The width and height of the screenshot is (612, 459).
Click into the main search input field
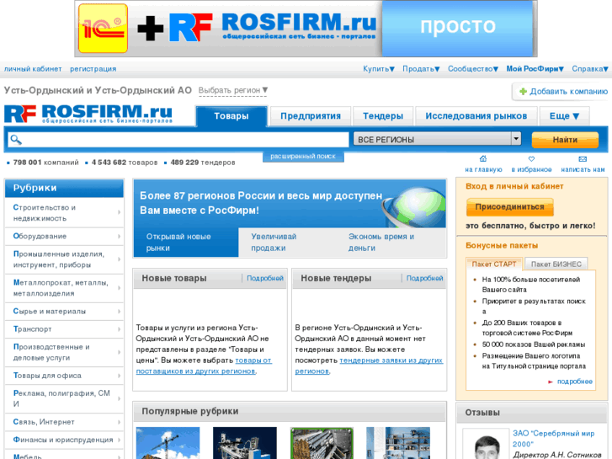178,140
